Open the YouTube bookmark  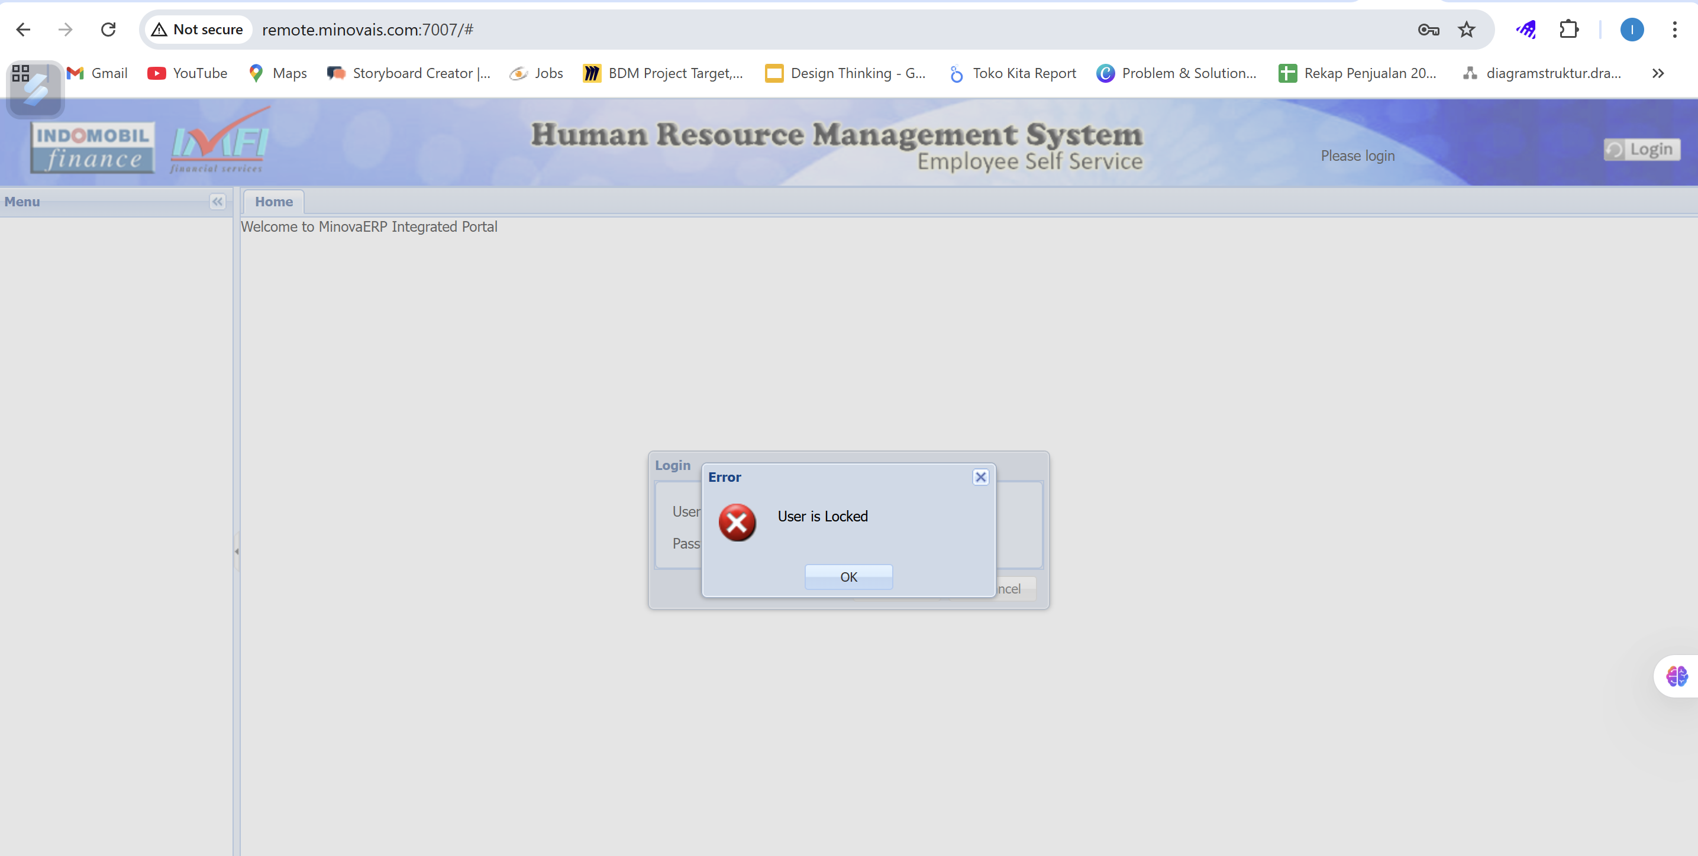coord(187,73)
